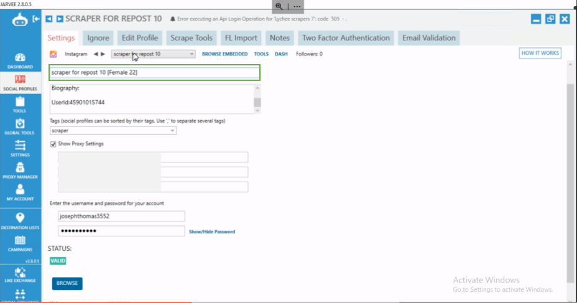The width and height of the screenshot is (577, 303).
Task: Go to previous profile using header left arrow
Action: click(49, 19)
